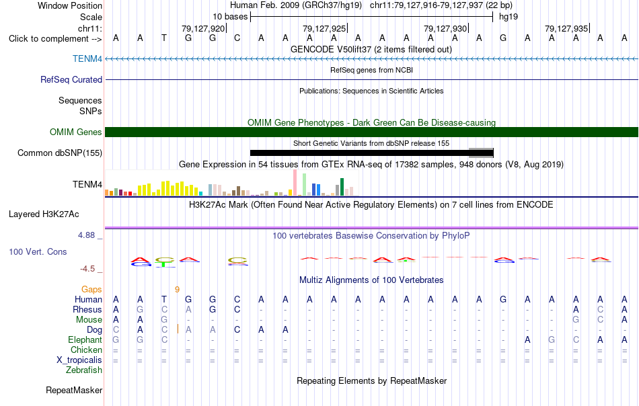
Task: Open the Layered H3K27Ac track label
Action: point(44,214)
